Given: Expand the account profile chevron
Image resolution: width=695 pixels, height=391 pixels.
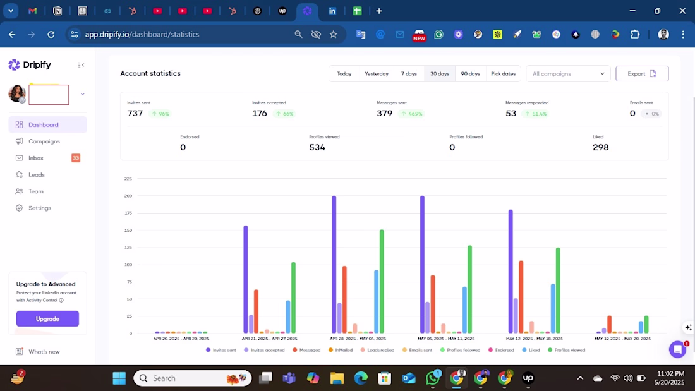Looking at the screenshot, I should click(82, 94).
